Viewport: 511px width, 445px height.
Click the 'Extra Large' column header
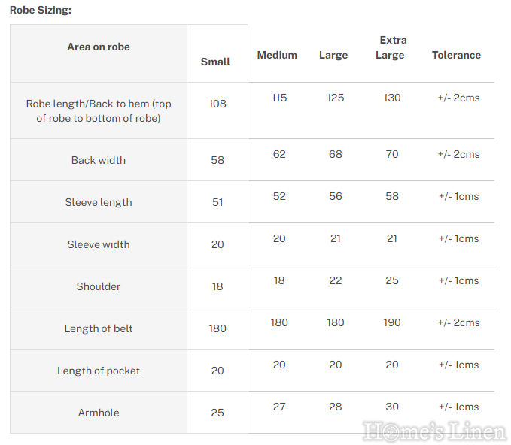coord(392,47)
